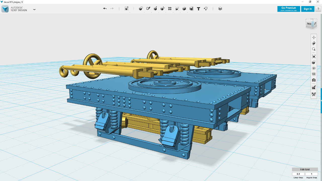
Task: Open the Combine tools menu
Action: coord(184,9)
